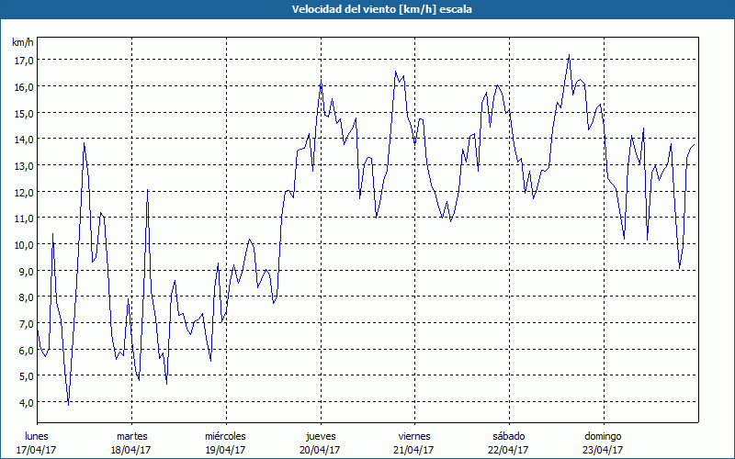
Task: Click the lowest wind speed dip on the line
Action: click(x=69, y=404)
